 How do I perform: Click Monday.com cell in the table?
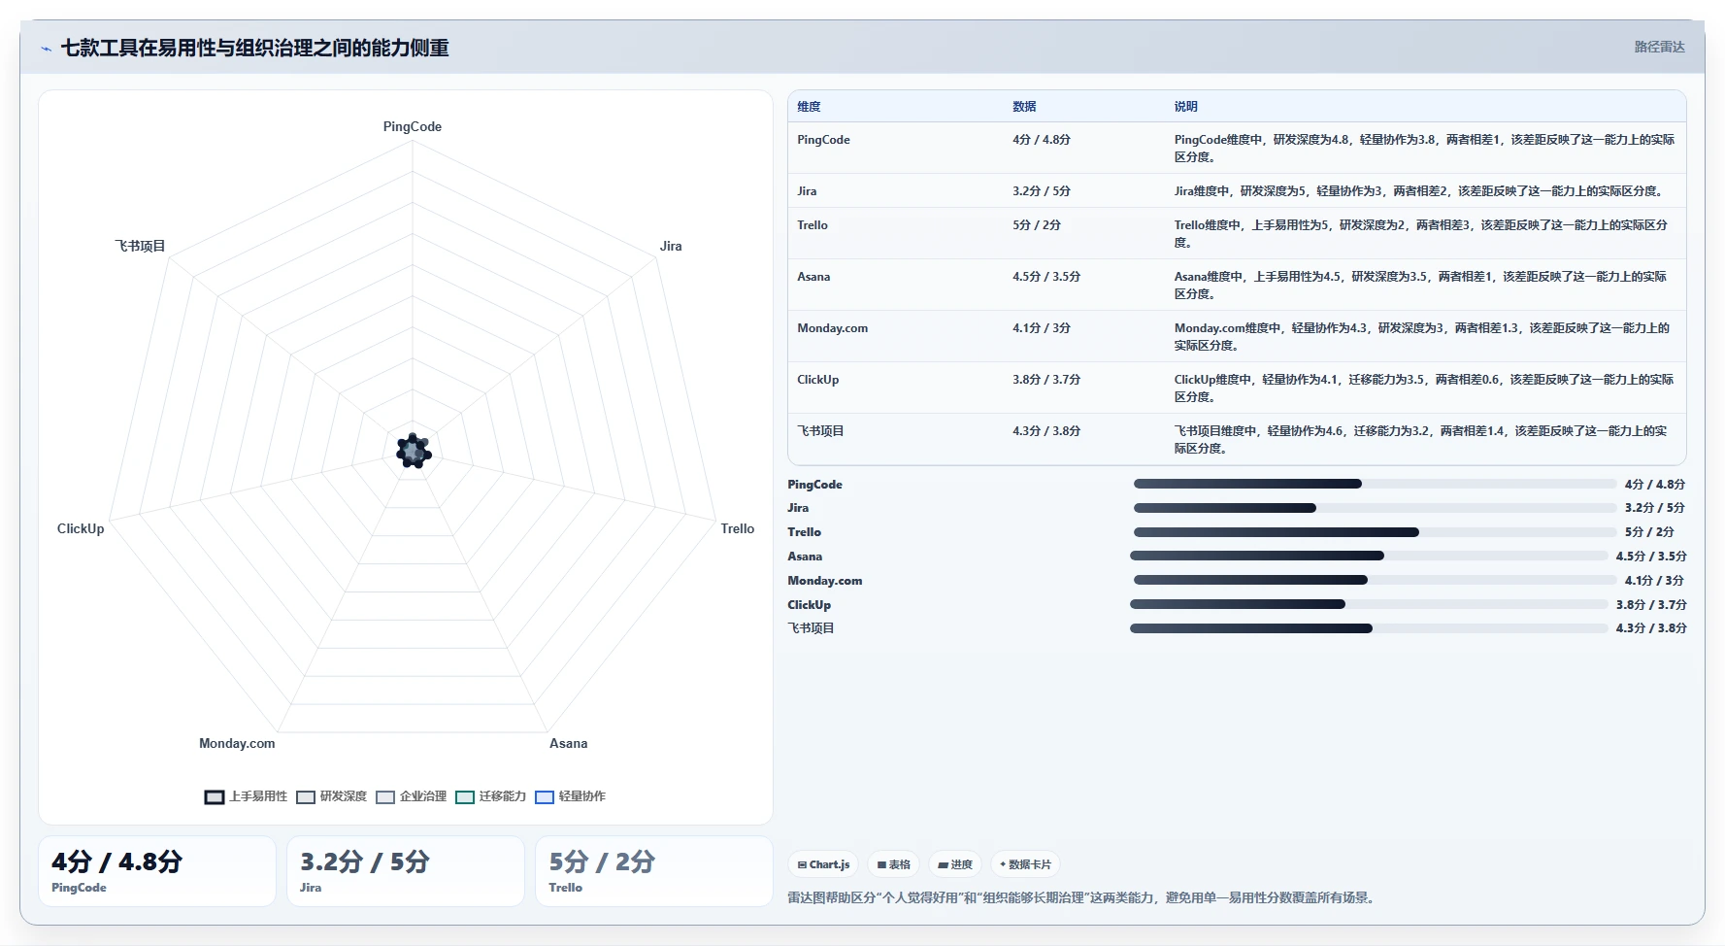coord(832,328)
